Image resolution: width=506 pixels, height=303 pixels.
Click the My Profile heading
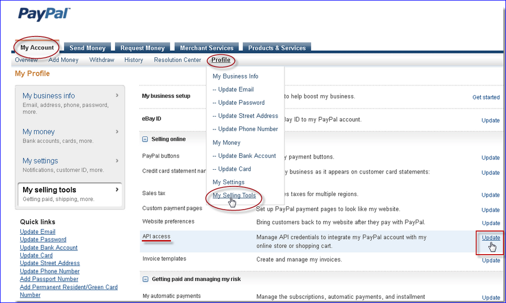pyautogui.click(x=32, y=74)
